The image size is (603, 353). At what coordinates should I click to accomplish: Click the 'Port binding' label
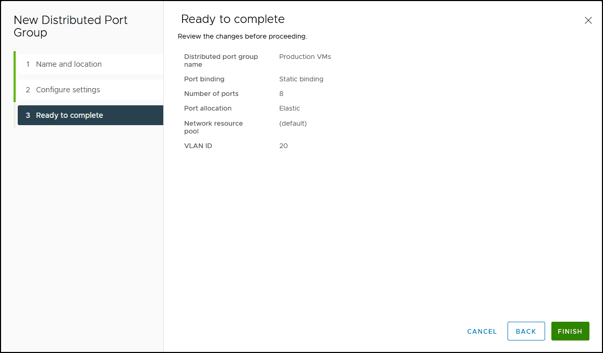pos(204,79)
